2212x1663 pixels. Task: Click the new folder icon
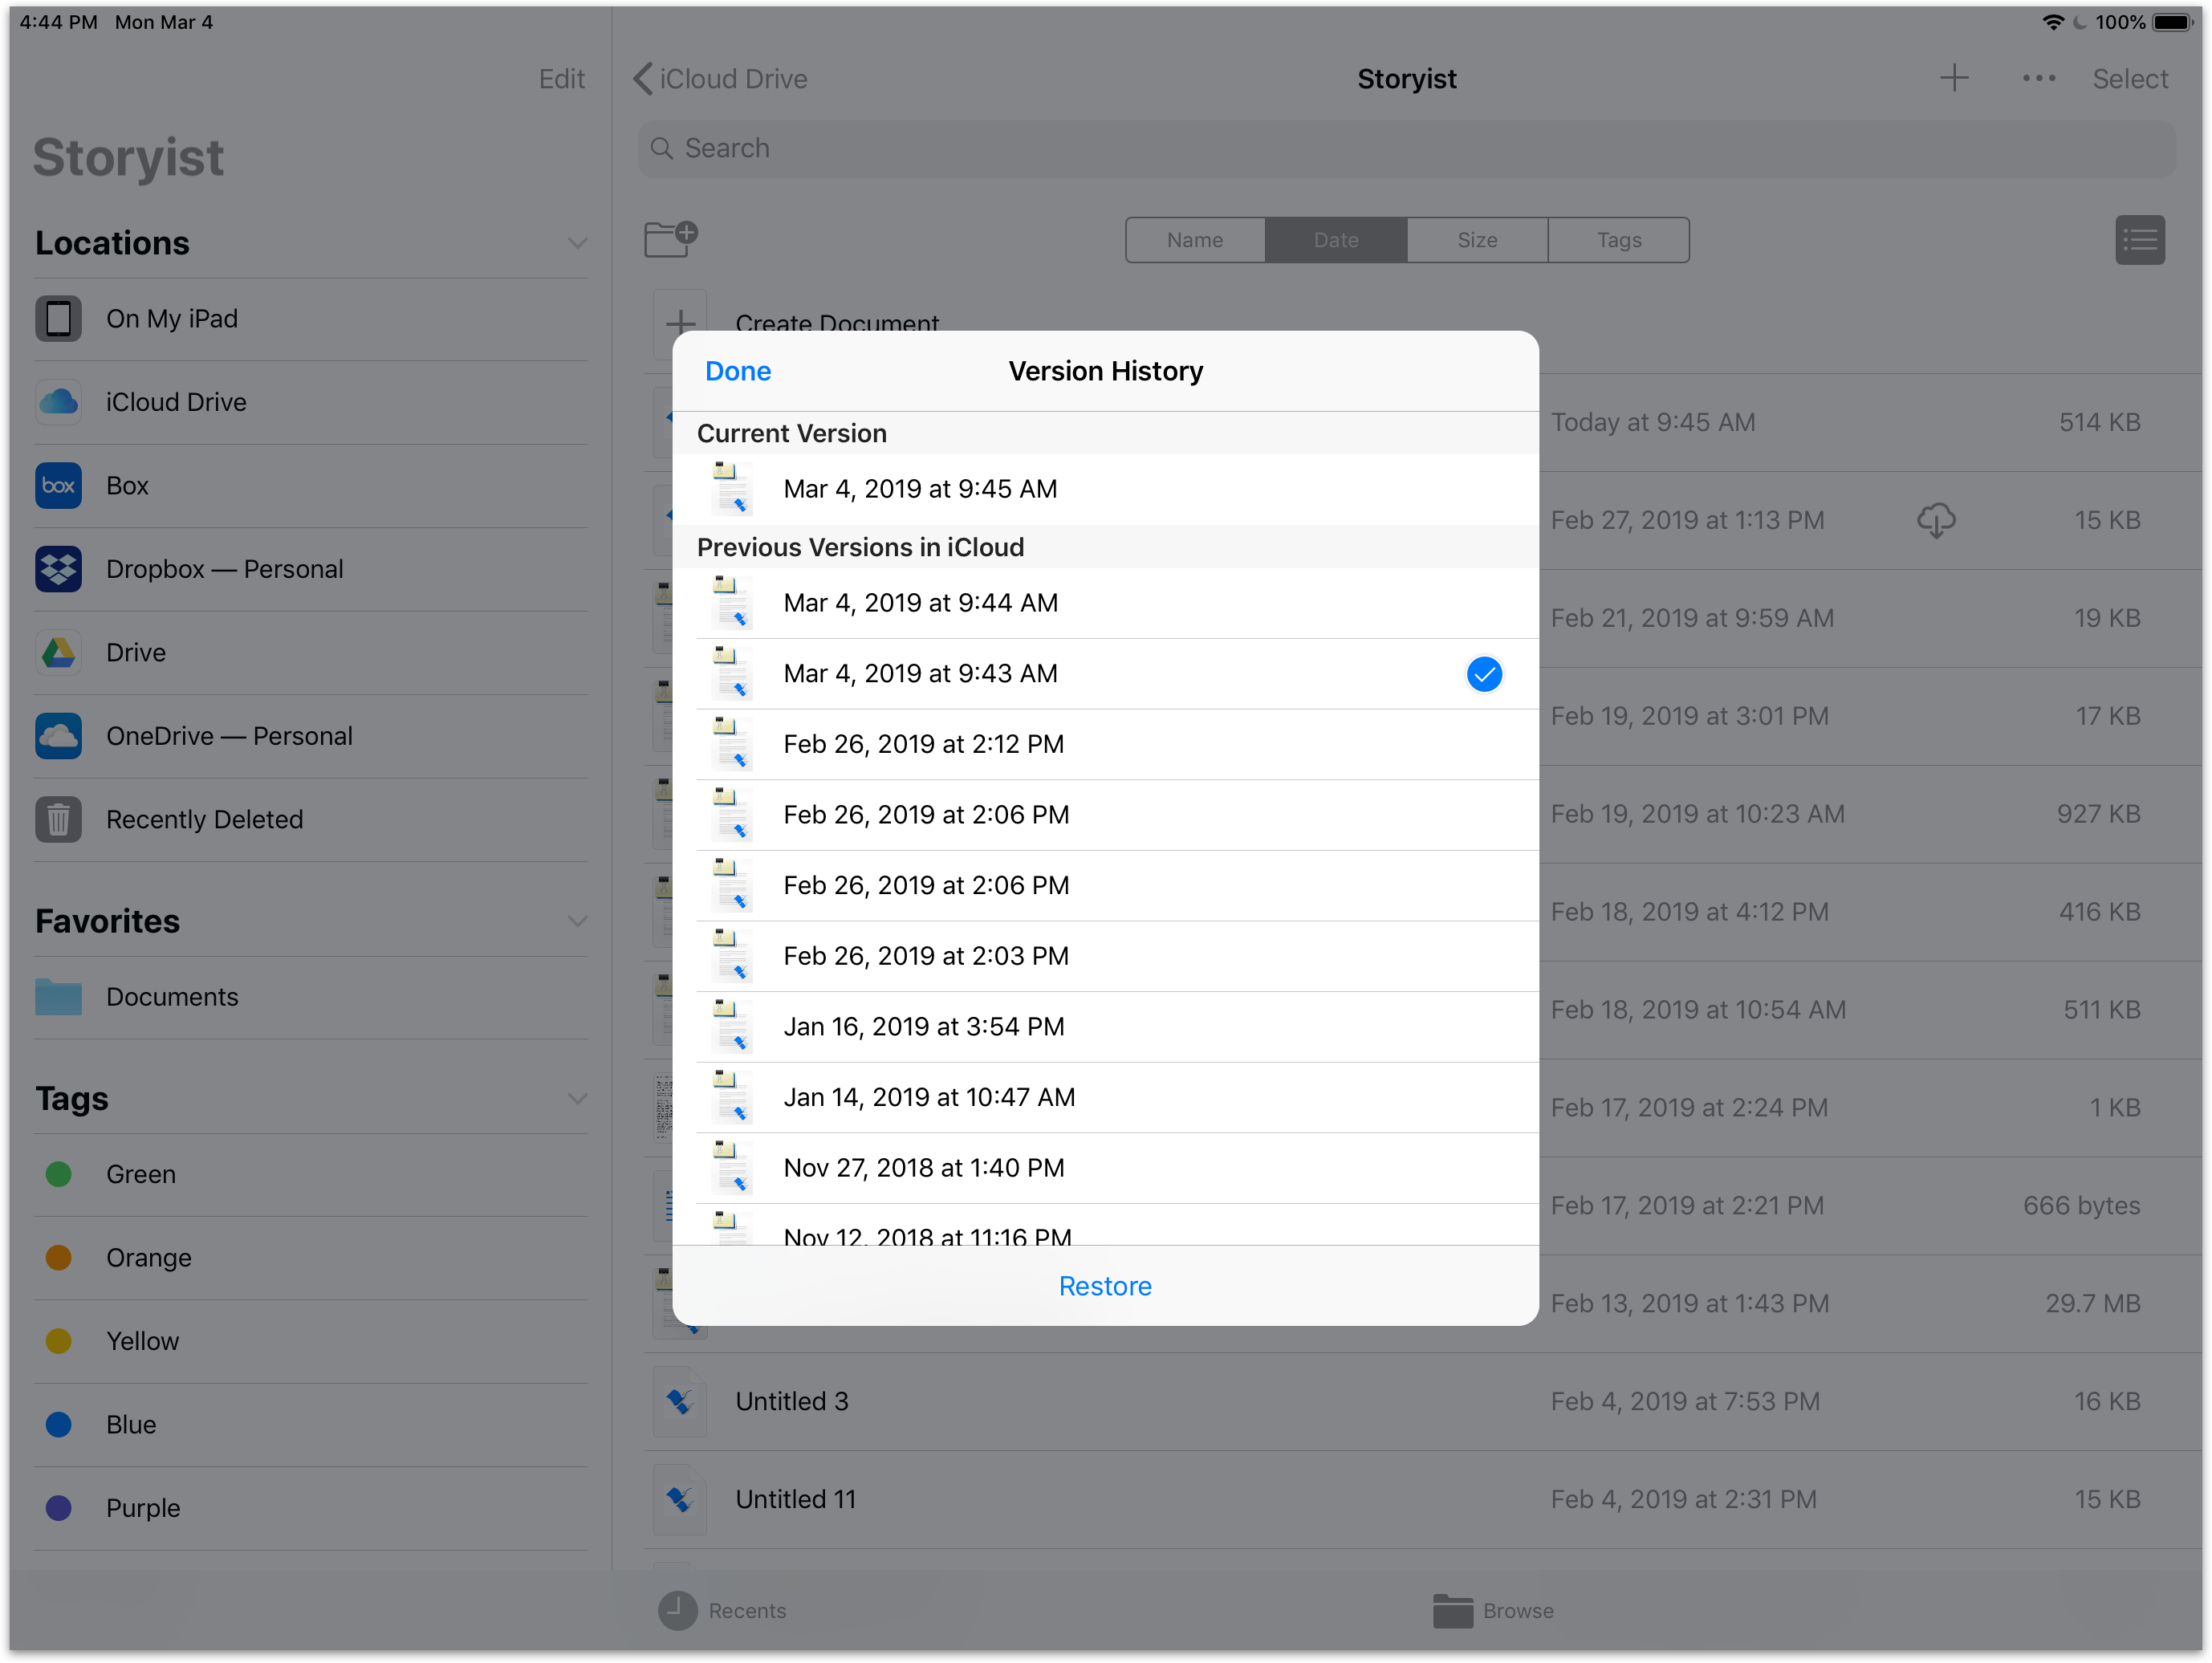coord(670,239)
